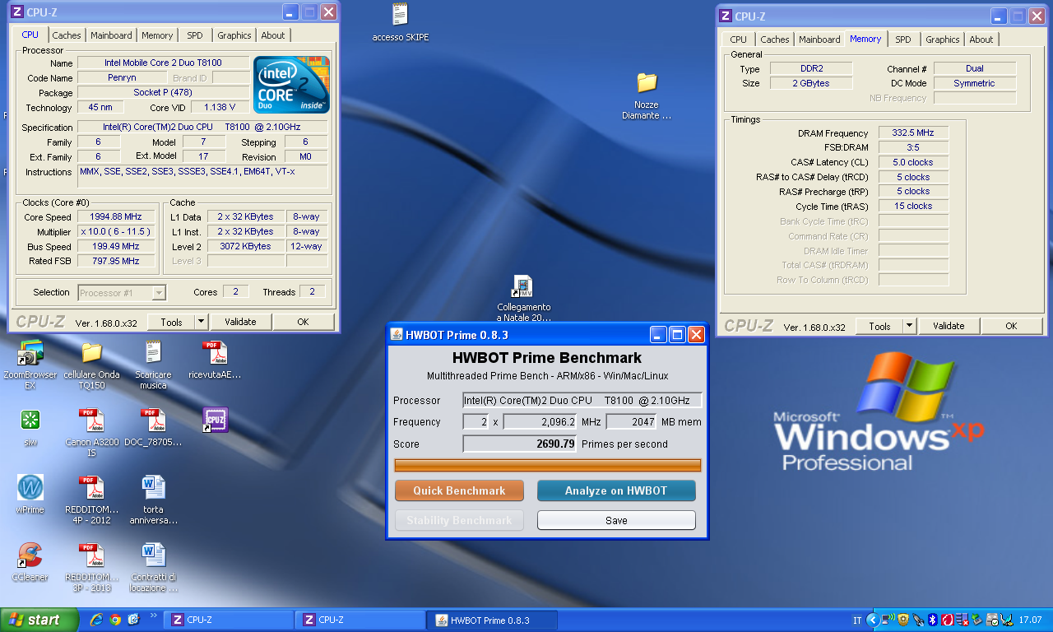Open the accesso SKIPE text file
This screenshot has height=632, width=1053.
401,15
